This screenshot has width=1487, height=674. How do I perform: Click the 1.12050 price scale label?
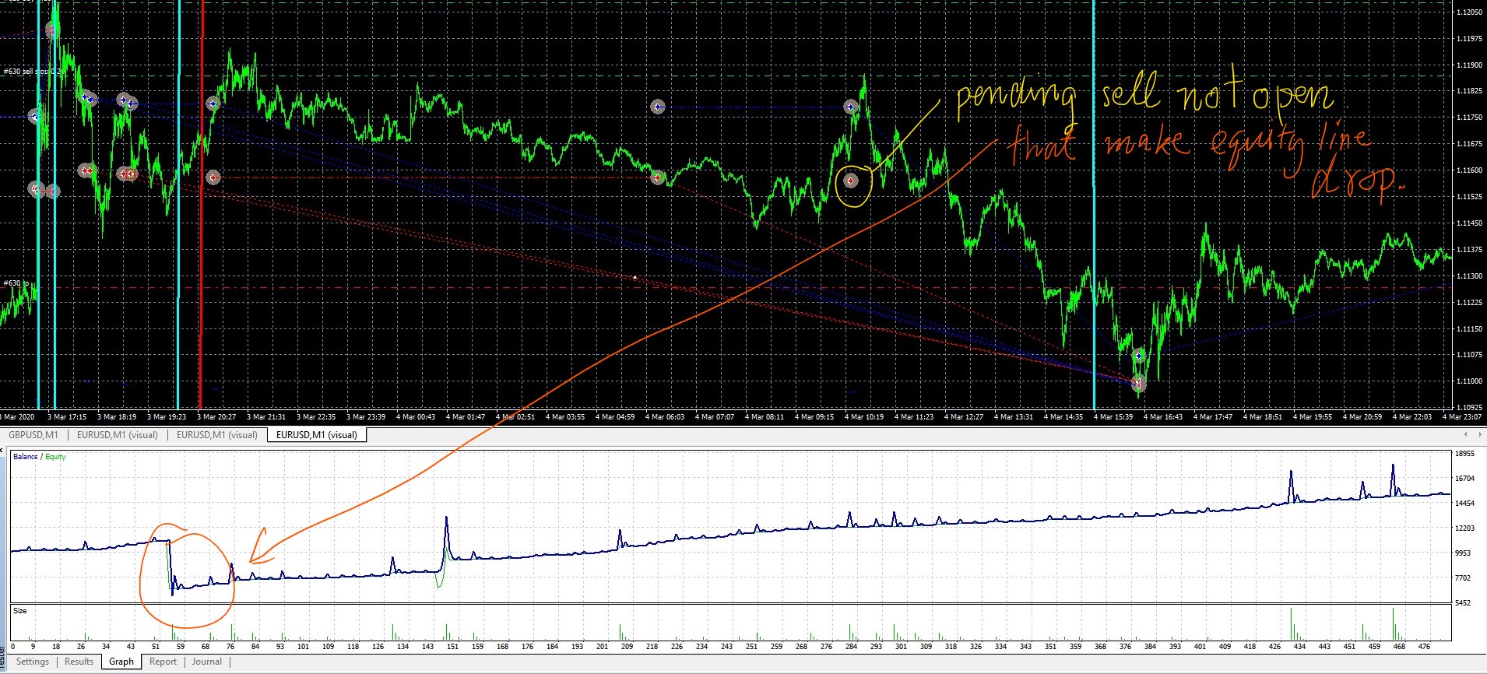click(x=1469, y=12)
